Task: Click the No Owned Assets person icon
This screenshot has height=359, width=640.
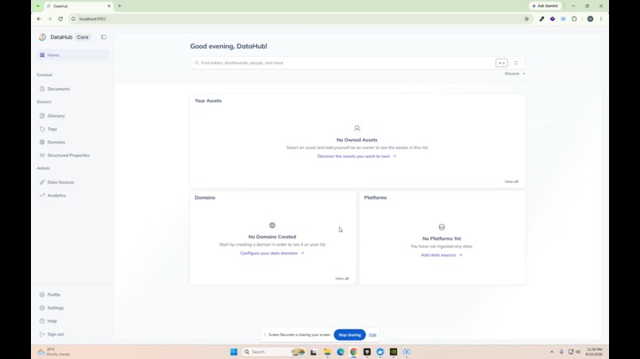Action: pyautogui.click(x=357, y=128)
